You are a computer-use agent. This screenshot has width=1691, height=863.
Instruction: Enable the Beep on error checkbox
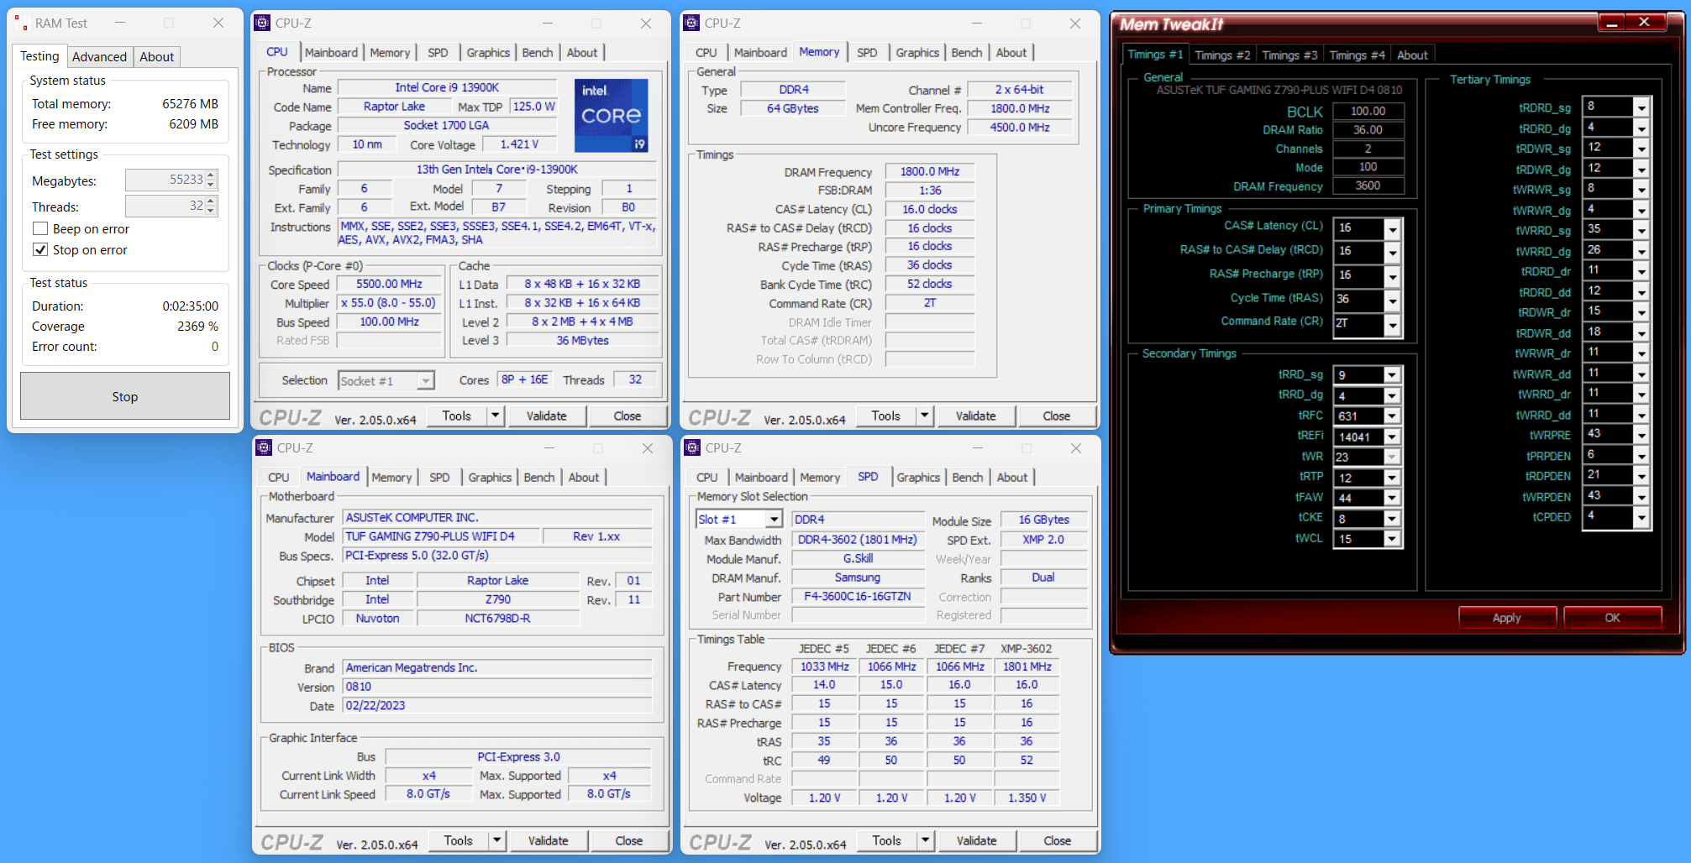[40, 229]
